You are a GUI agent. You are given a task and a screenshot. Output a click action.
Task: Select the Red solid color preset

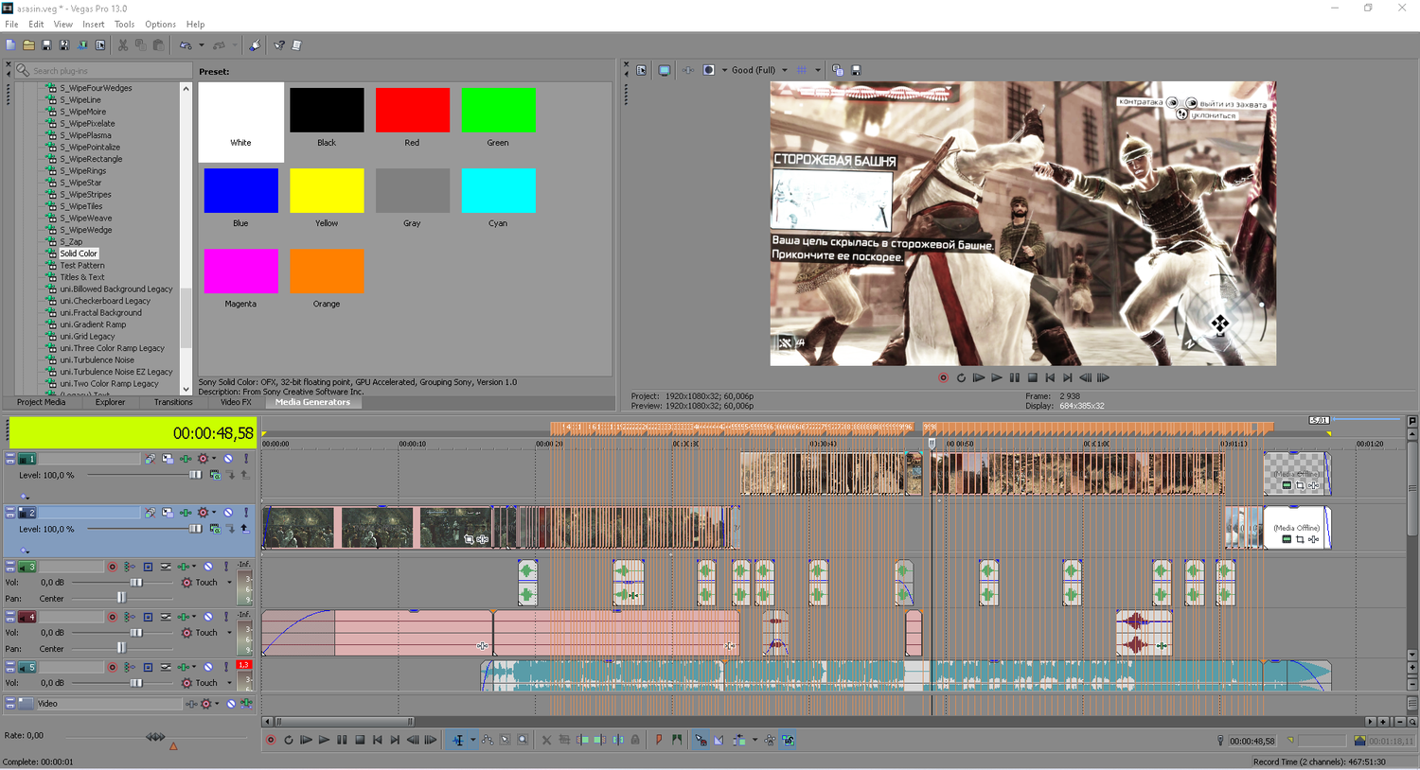tap(412, 118)
